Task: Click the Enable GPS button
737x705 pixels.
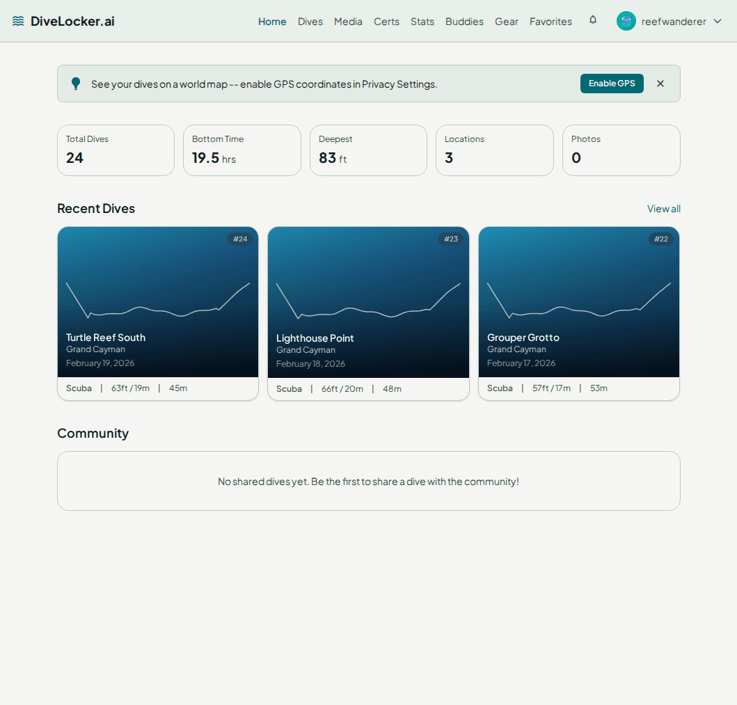Action: point(612,84)
